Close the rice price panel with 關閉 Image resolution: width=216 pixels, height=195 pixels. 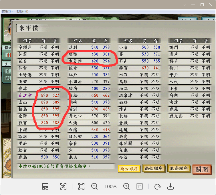click(x=201, y=169)
